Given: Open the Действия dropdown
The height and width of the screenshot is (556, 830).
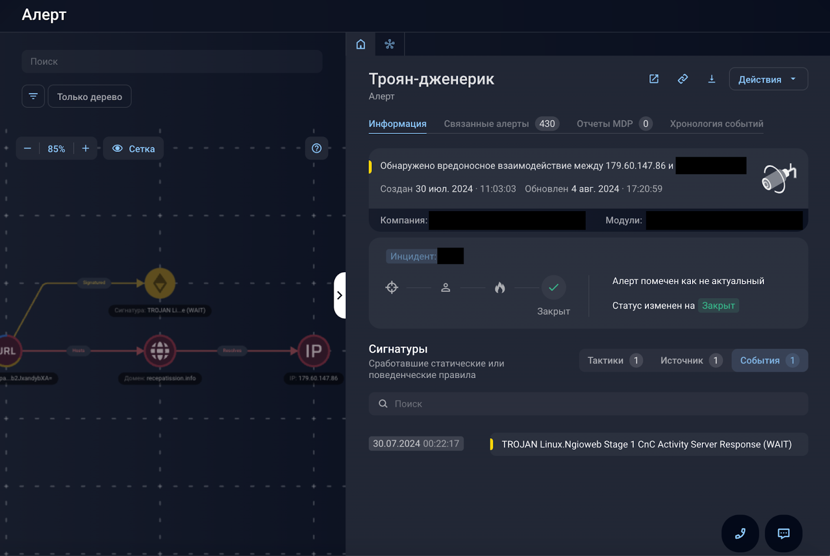Looking at the screenshot, I should pos(768,79).
